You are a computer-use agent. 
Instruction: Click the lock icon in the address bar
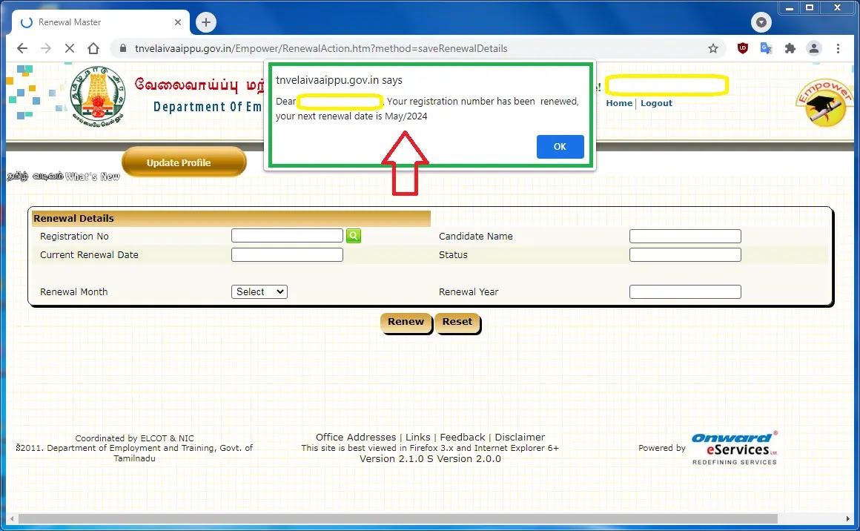[x=123, y=48]
